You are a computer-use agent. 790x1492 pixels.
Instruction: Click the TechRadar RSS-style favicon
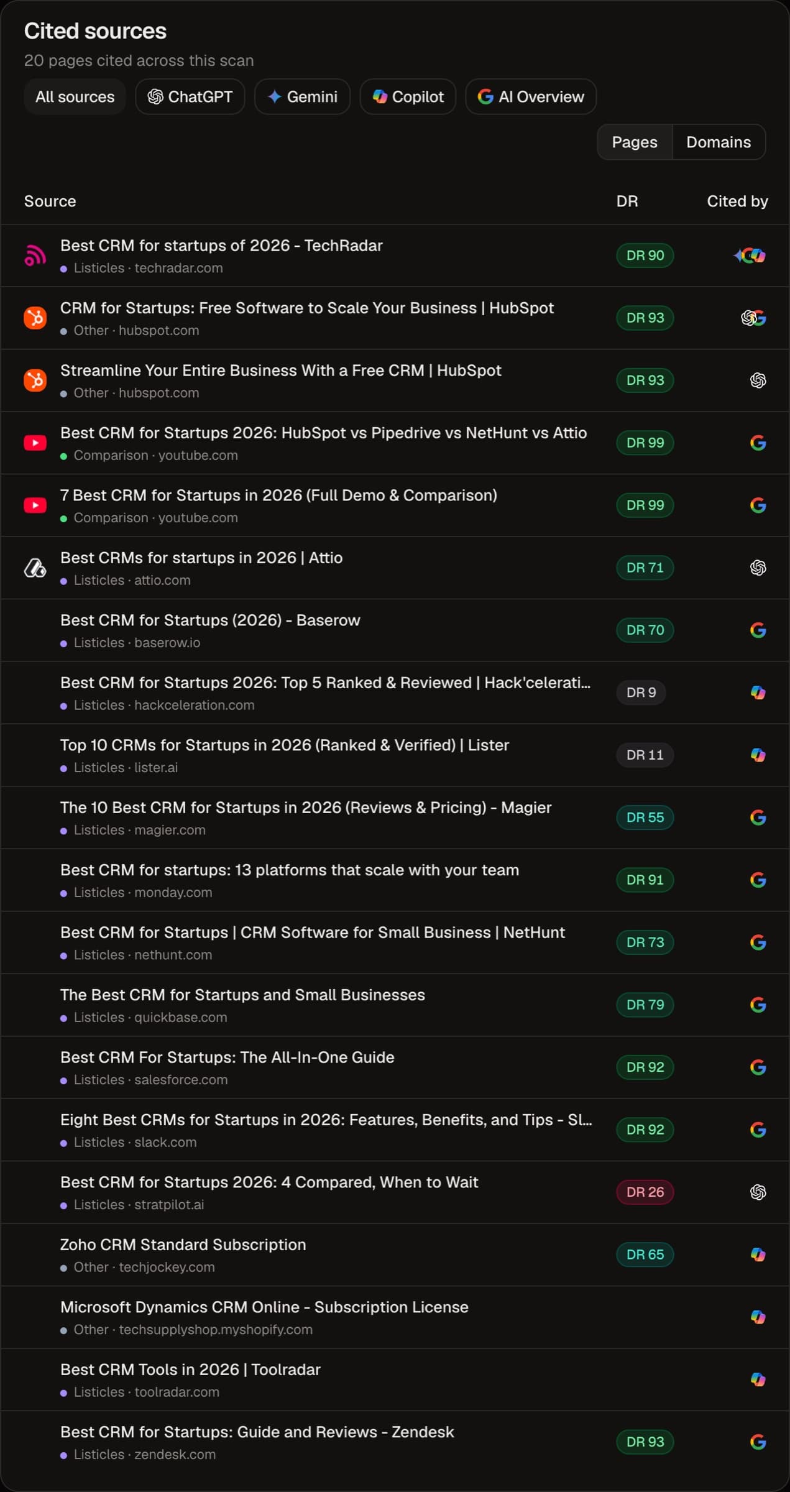click(x=35, y=256)
